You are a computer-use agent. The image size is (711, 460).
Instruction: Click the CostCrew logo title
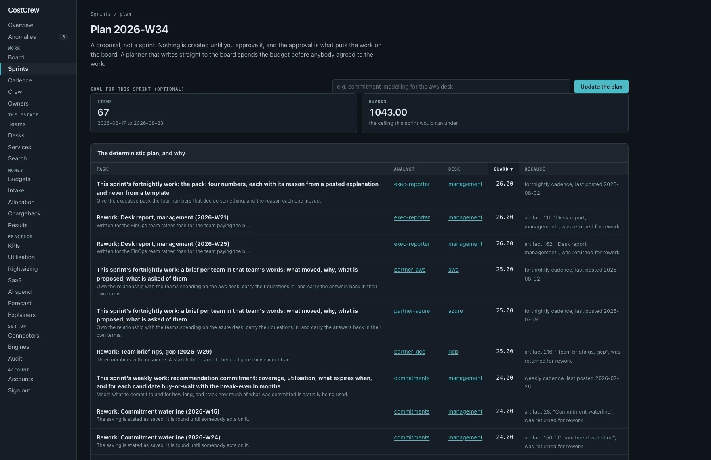pos(24,10)
